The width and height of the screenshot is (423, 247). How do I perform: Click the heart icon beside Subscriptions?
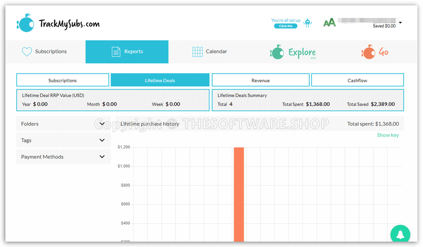27,52
